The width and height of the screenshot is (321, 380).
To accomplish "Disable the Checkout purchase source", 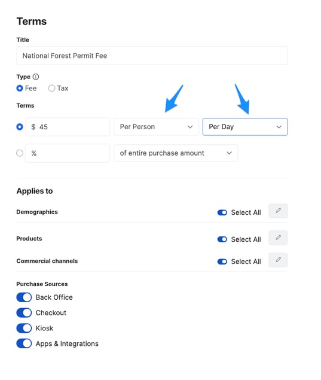I will coord(24,313).
